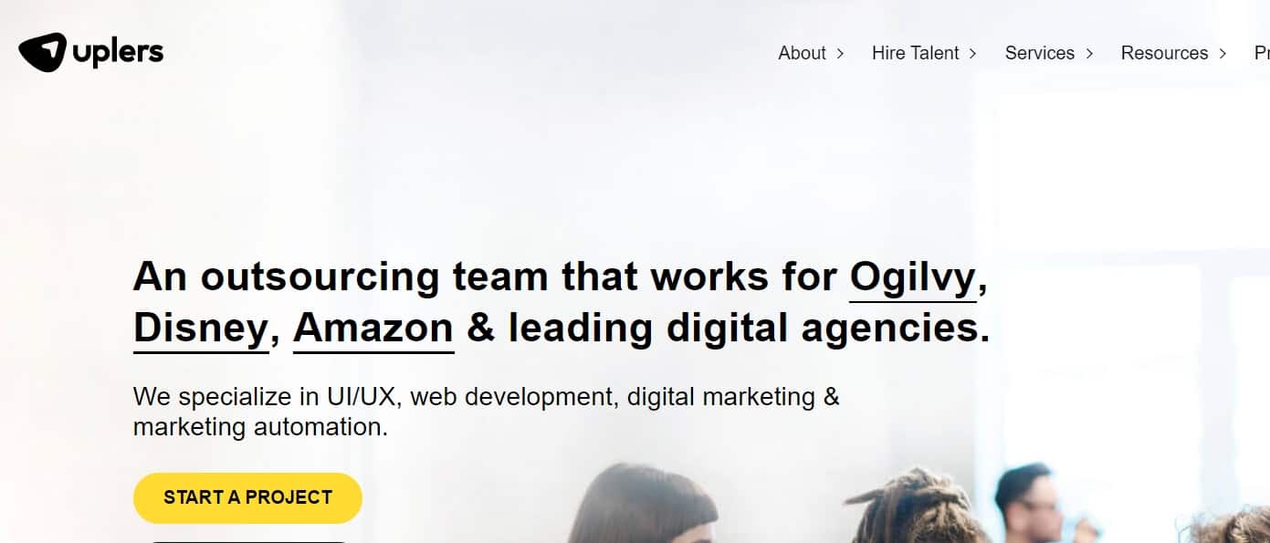1270x543 pixels.
Task: Click the person with dreadlocks in hero photo
Action: tap(916, 506)
